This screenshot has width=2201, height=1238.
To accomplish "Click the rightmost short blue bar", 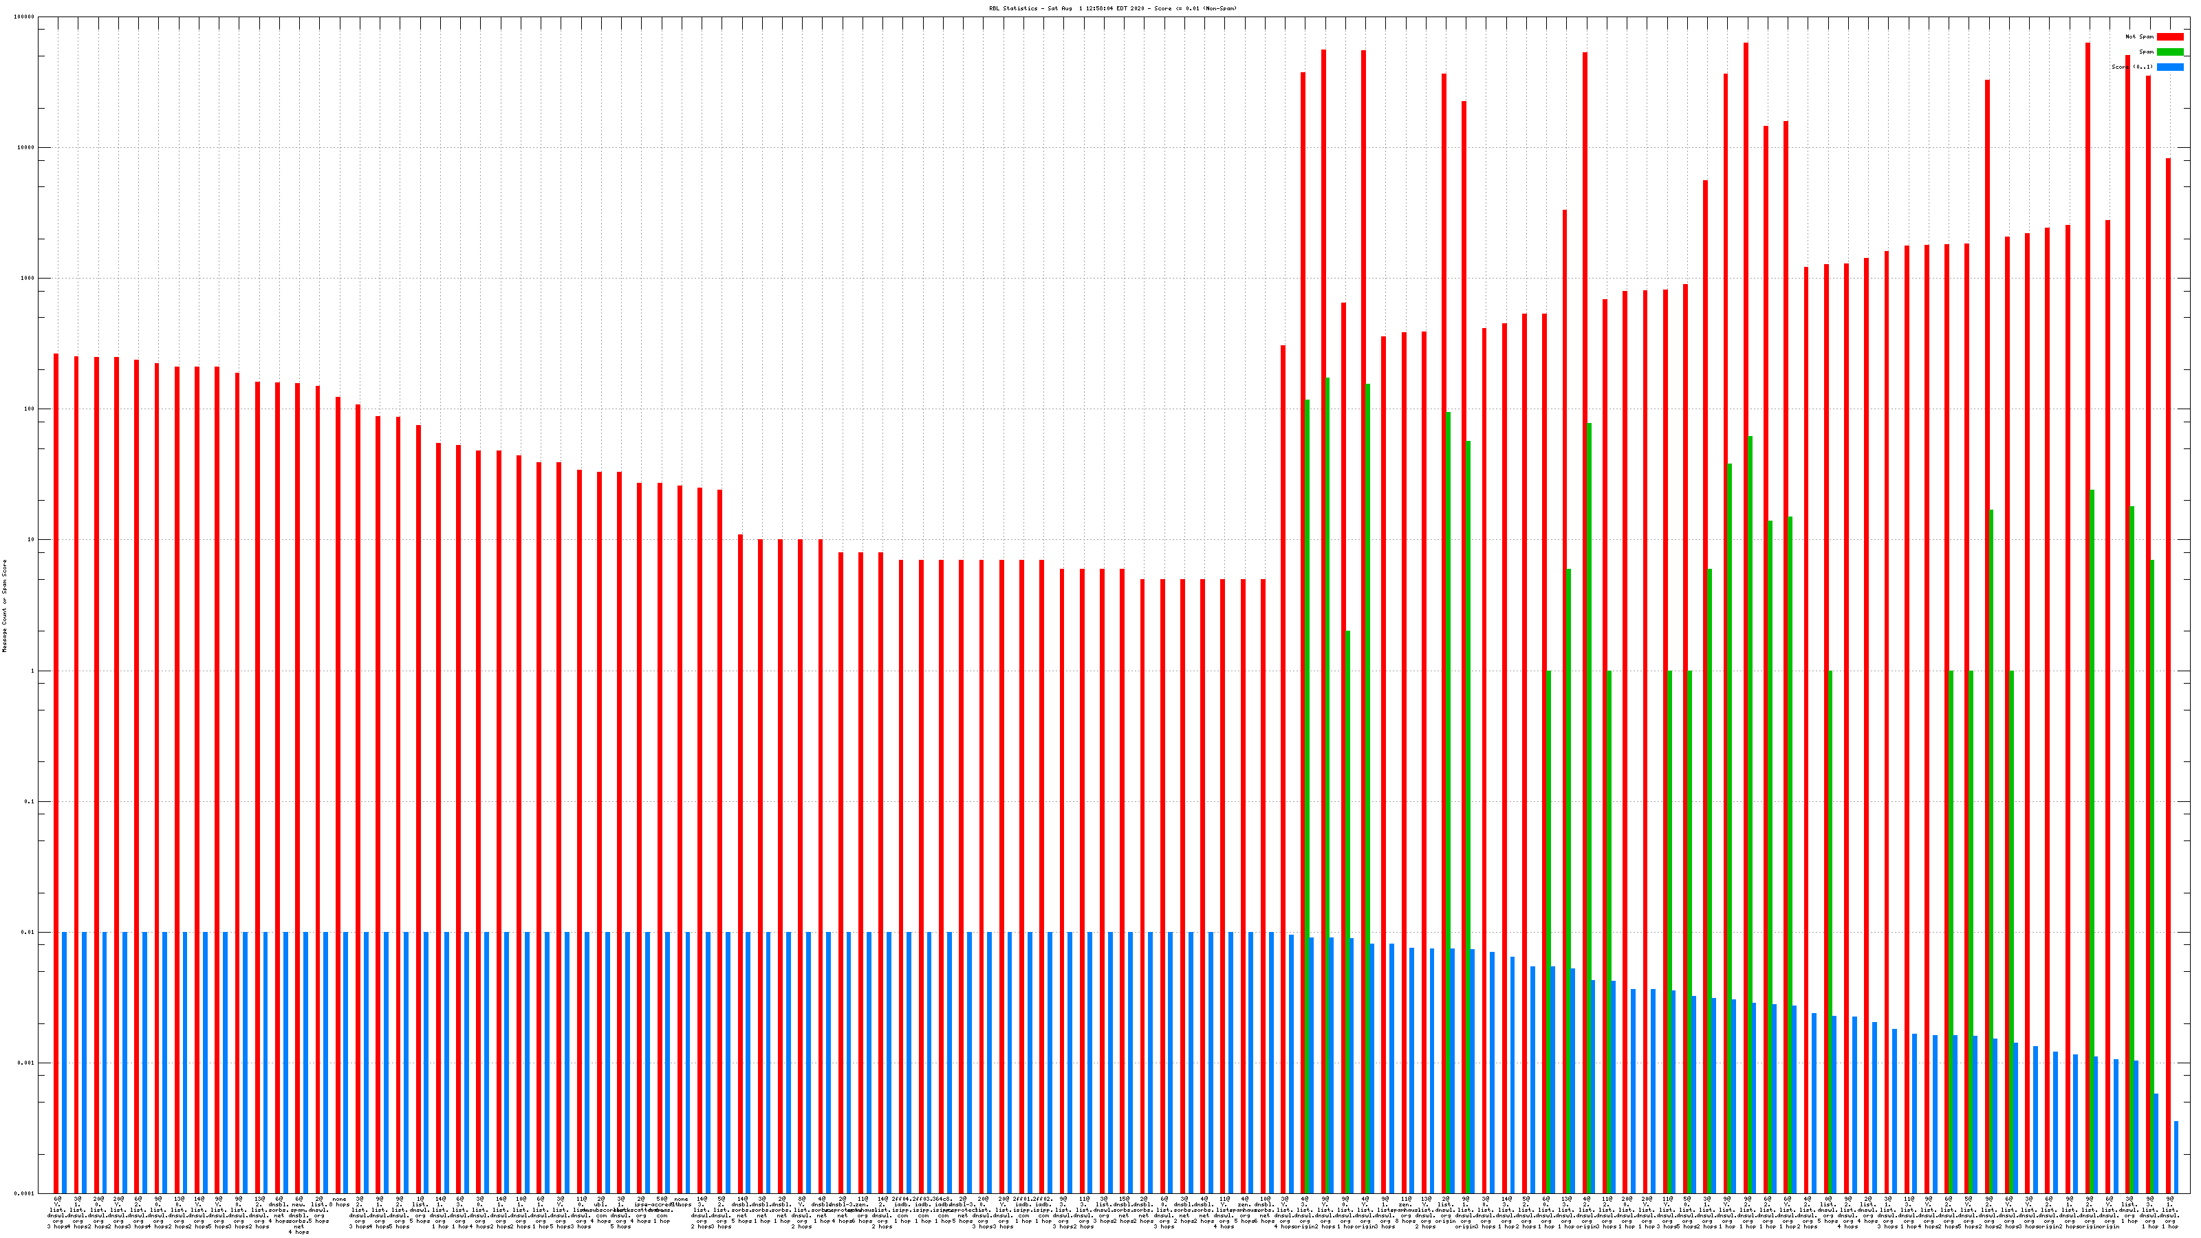I will click(2176, 1157).
